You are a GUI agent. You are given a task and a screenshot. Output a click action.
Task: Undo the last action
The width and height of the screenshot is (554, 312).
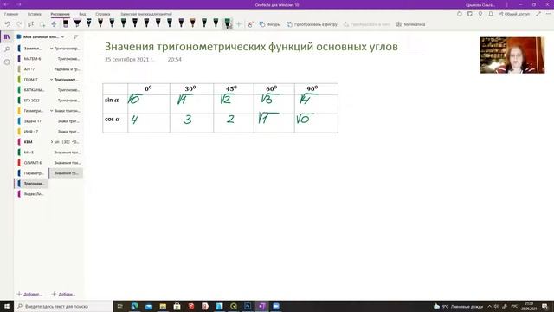point(7,24)
